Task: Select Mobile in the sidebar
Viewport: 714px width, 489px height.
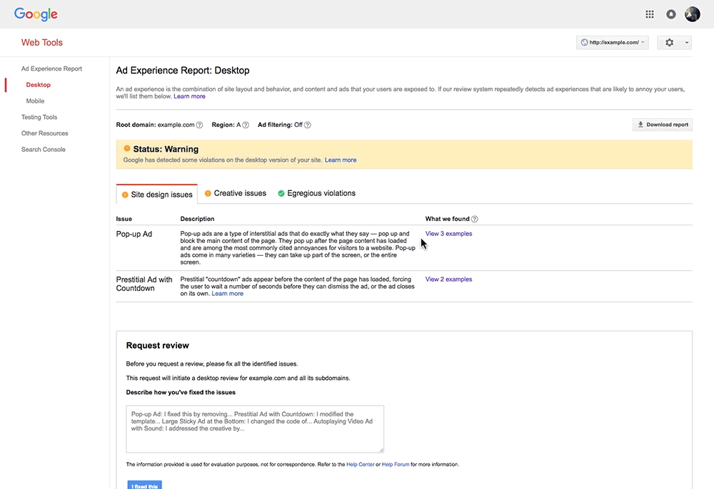Action: coord(35,101)
